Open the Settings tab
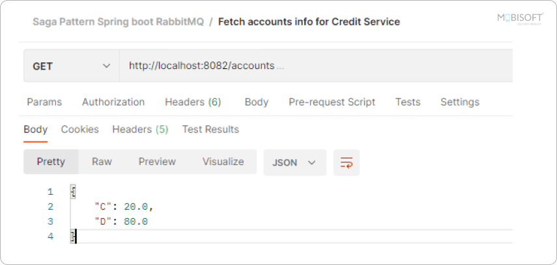The height and width of the screenshot is (265, 557). (460, 102)
